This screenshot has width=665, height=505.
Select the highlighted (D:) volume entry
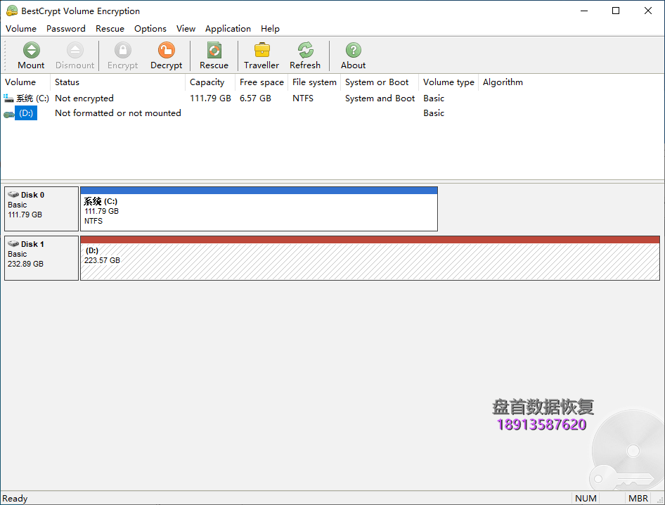(26, 113)
